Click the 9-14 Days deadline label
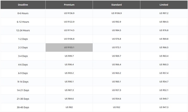 pos(23,82)
